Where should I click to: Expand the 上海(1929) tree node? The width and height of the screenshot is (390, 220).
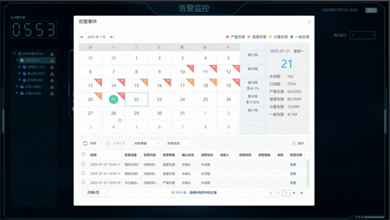[17, 94]
